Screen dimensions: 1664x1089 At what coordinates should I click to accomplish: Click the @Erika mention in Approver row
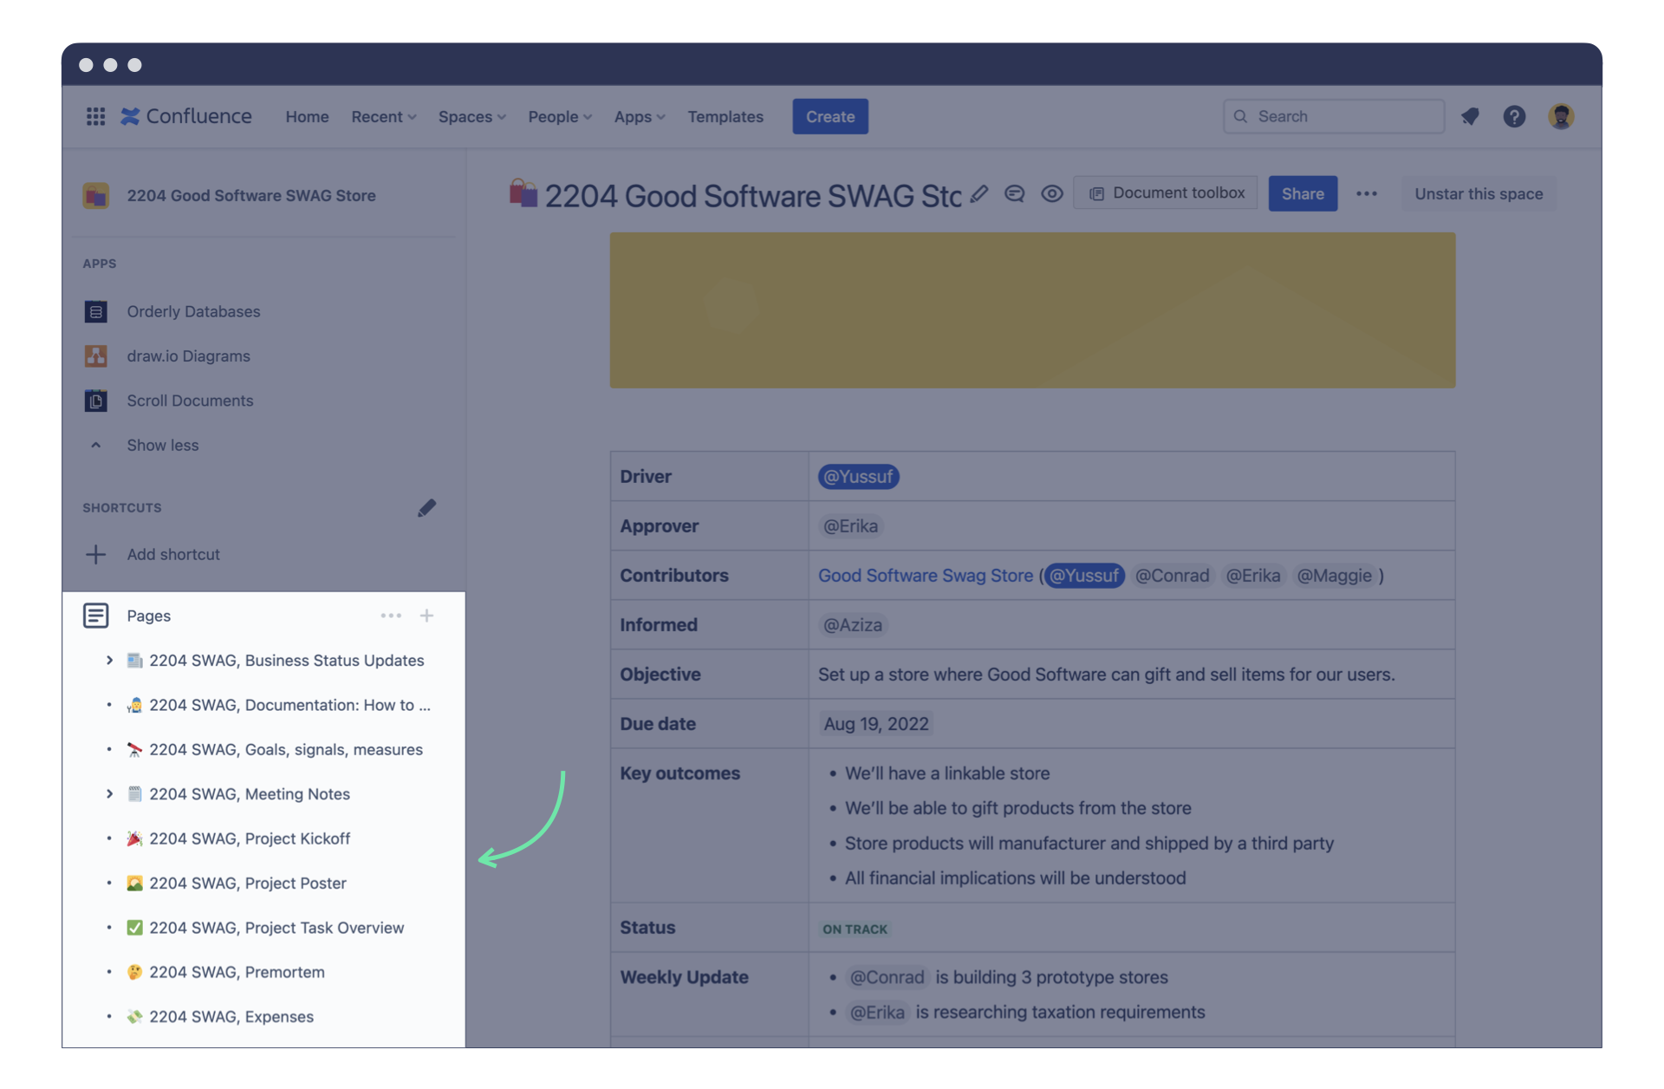coord(850,526)
